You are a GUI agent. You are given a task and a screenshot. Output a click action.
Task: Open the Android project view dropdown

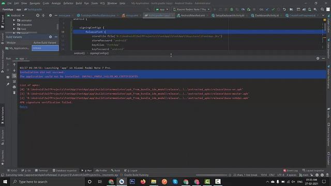(16, 16)
